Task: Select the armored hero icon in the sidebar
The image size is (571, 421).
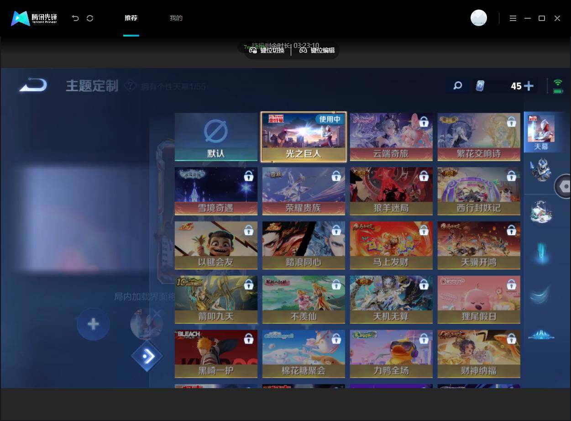Action: coord(541,170)
